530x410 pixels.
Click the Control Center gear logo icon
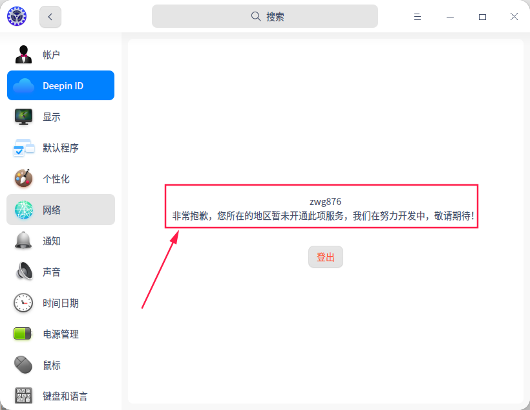point(17,16)
